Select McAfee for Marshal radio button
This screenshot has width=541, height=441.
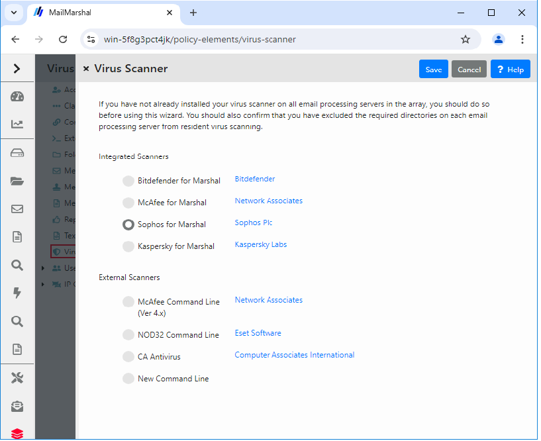point(128,203)
